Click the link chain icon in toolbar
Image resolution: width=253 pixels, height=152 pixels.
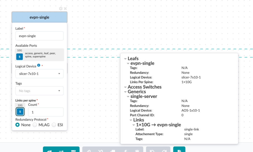(x=89, y=151)
